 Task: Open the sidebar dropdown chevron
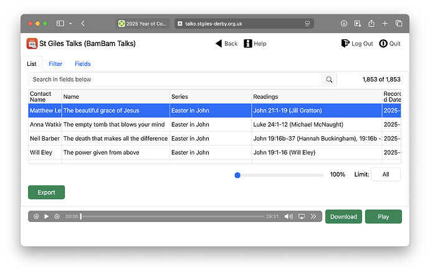70,24
